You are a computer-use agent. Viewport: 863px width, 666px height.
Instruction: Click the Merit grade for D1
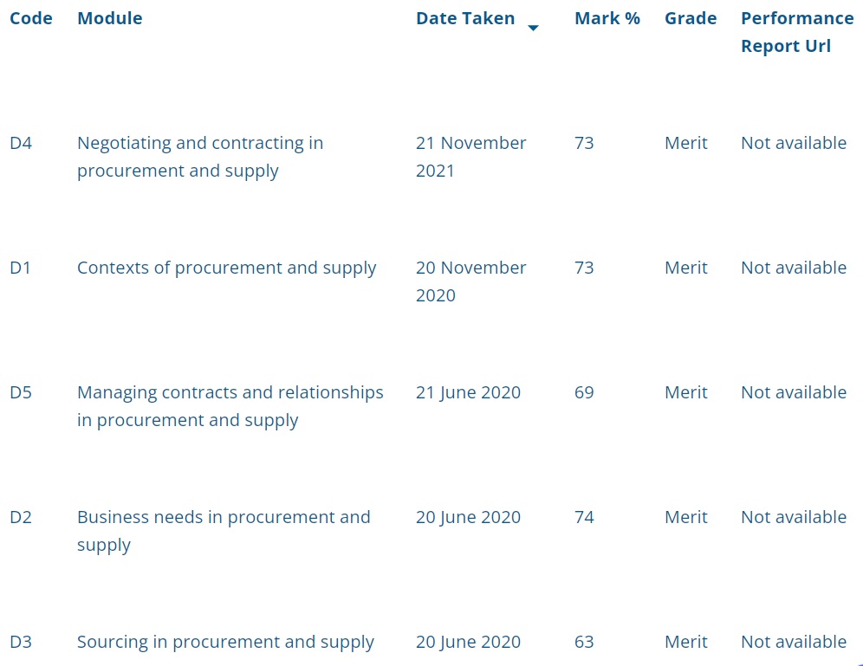(685, 268)
